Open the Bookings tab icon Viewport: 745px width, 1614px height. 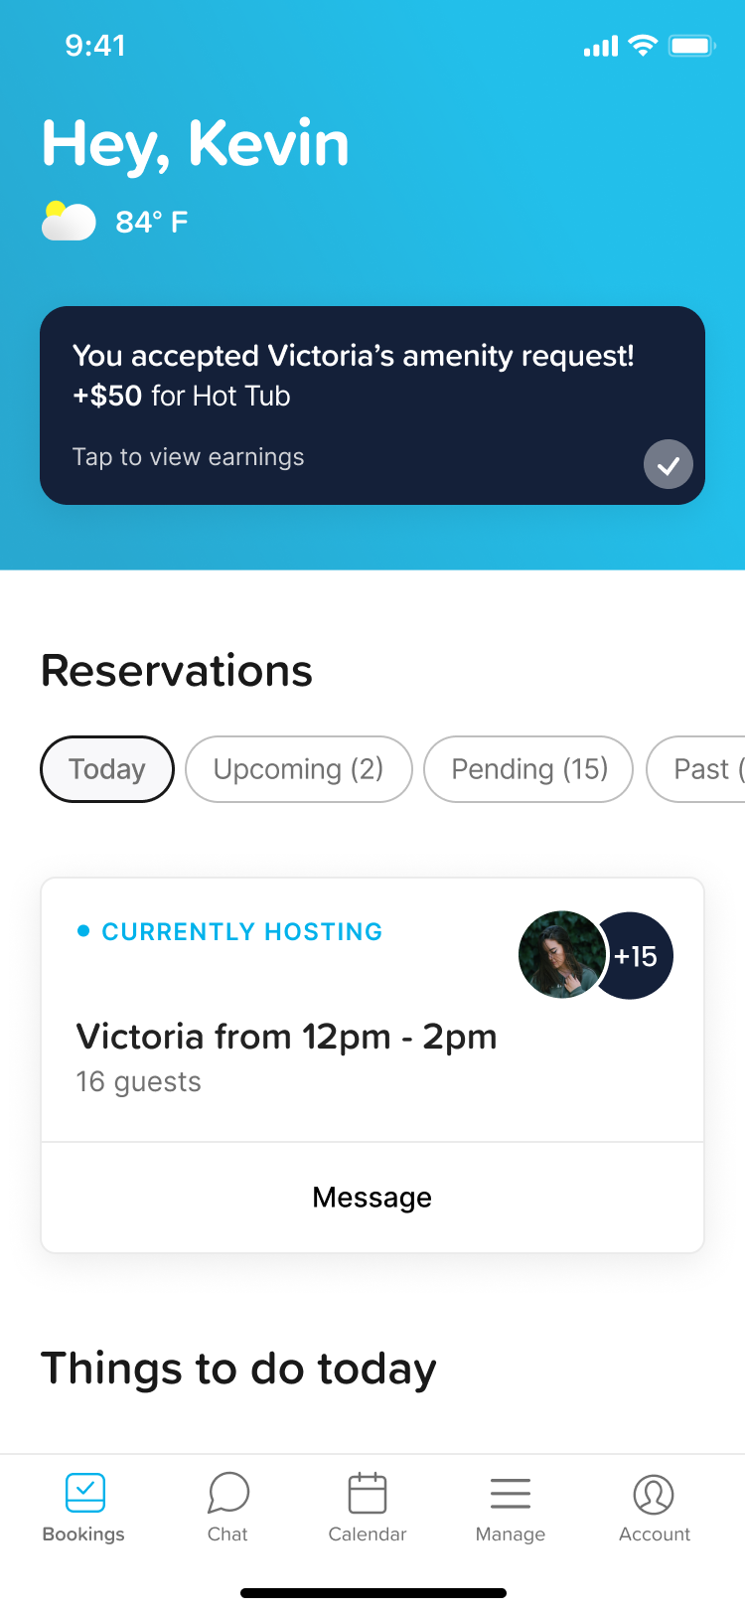click(x=84, y=1493)
